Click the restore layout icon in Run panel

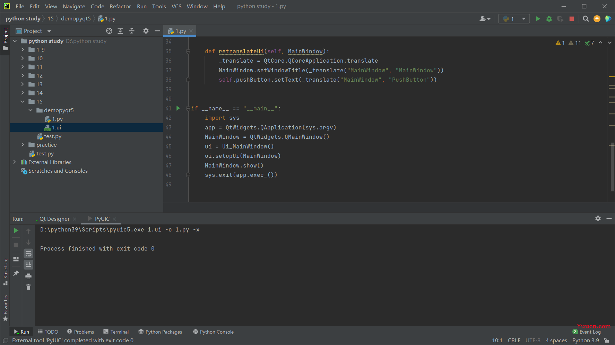tap(16, 259)
